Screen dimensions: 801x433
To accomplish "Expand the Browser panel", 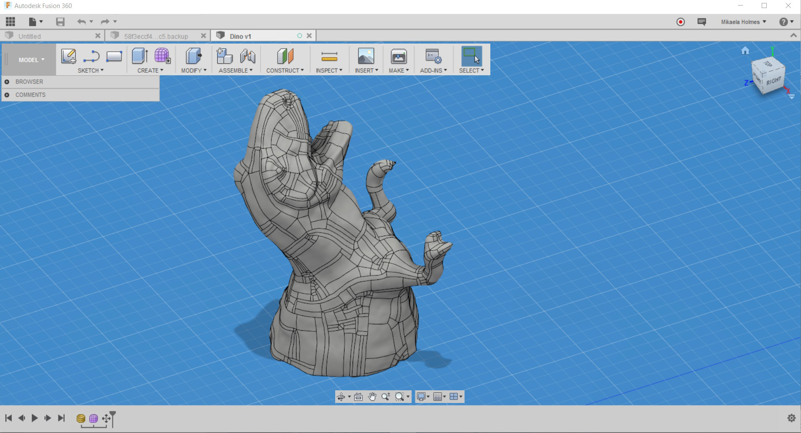I will [x=7, y=82].
